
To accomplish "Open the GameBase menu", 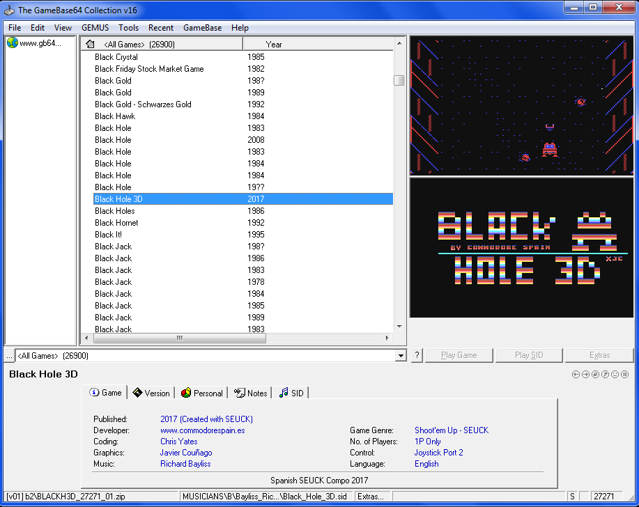I will [x=202, y=28].
